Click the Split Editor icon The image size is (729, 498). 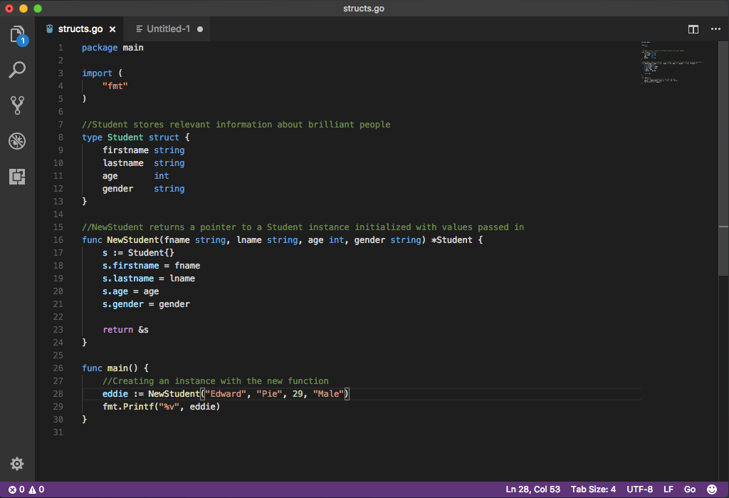click(x=693, y=29)
